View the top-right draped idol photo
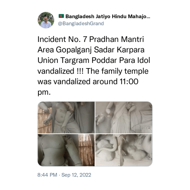Image resolution: width=190 pixels, height=190 pixels. tap(124, 118)
